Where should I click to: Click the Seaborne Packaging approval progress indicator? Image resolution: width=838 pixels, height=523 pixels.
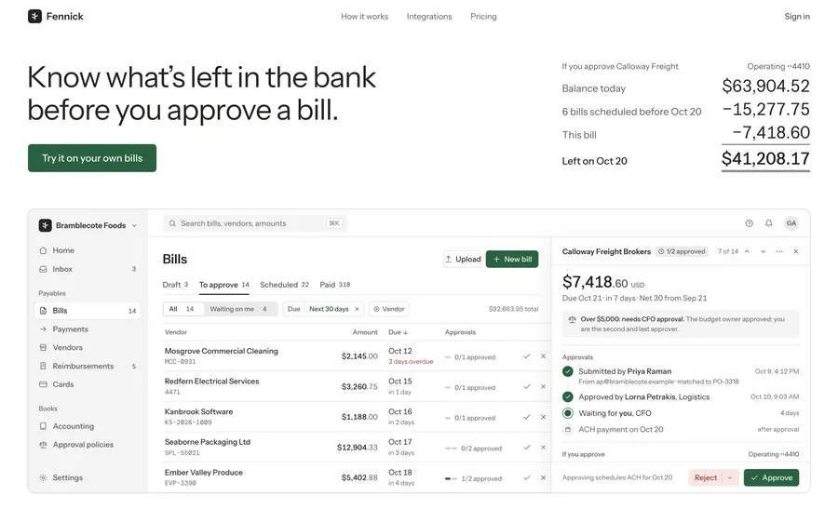pyautogui.click(x=451, y=449)
